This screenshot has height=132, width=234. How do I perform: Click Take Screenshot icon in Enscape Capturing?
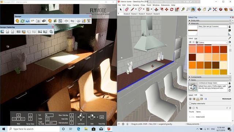(x=2, y=32)
